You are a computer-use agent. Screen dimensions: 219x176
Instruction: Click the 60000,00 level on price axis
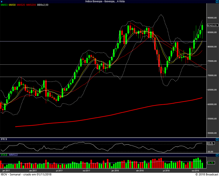[x=212, y=104]
